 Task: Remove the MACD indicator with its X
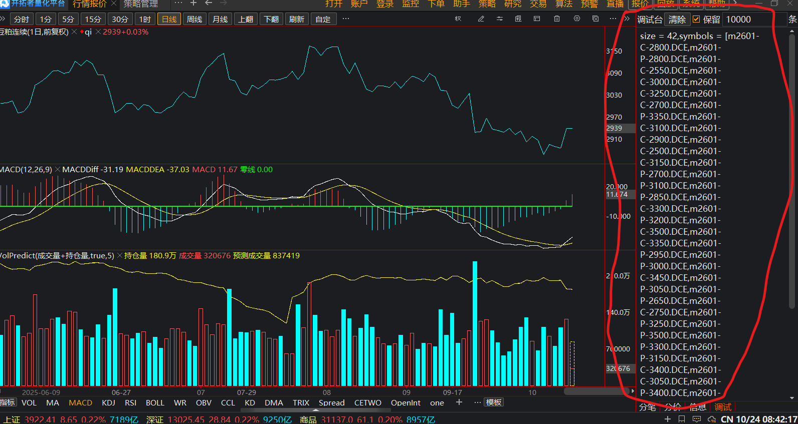tap(57, 170)
